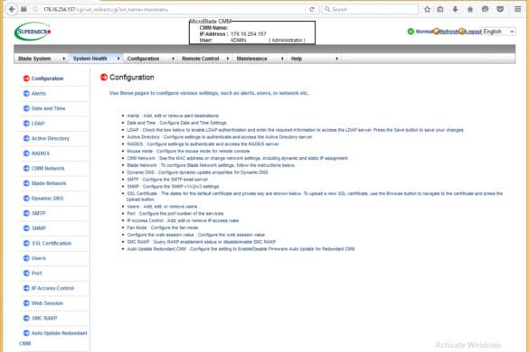Click the RADIUS sidebar icon
The height and width of the screenshot is (352, 529).
[26, 153]
